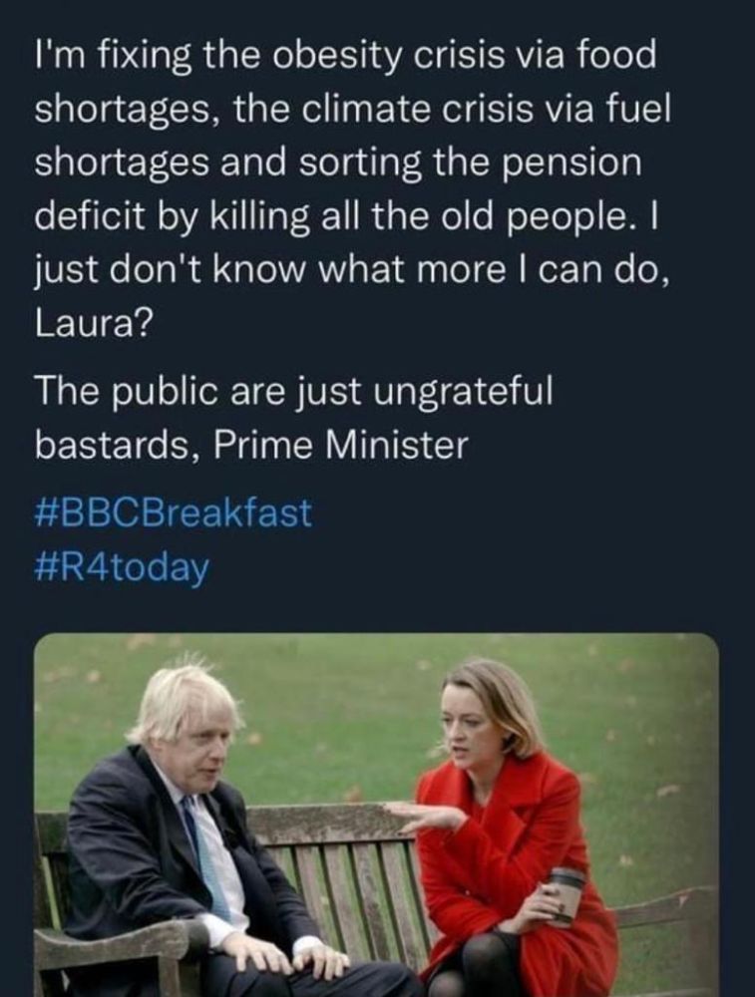Click the red coat in the photo
Image resolution: width=755 pixels, height=997 pixels.
coord(509,877)
